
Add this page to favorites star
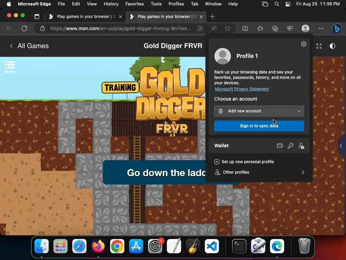[x=227, y=28]
